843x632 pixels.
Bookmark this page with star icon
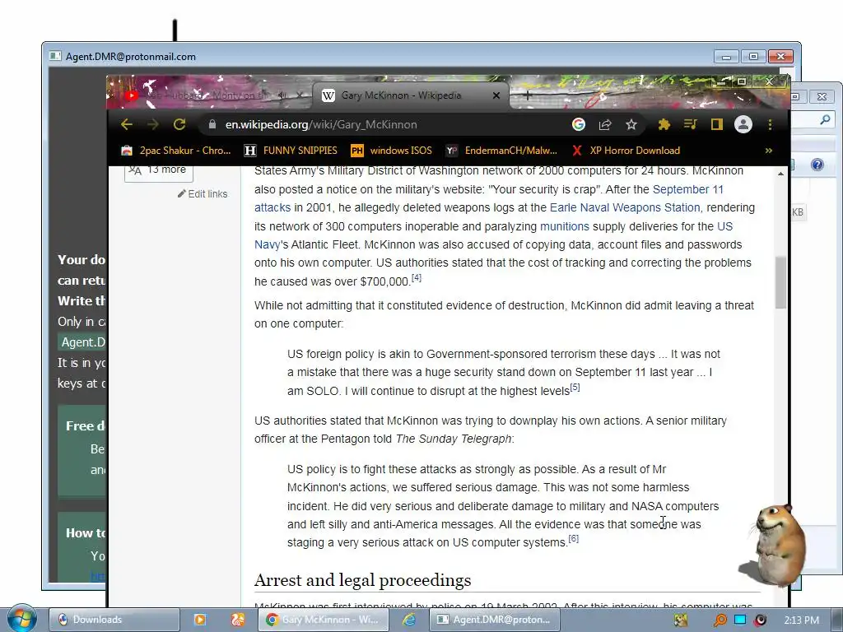(x=631, y=125)
